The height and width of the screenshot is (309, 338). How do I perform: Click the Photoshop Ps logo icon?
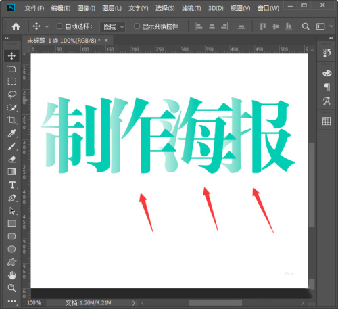(11, 8)
